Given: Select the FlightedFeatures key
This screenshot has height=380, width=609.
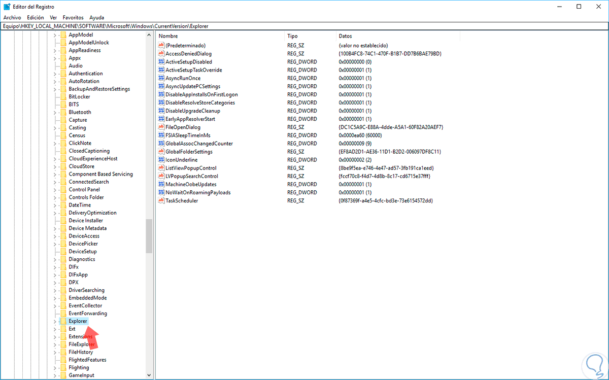Looking at the screenshot, I should coord(87,360).
